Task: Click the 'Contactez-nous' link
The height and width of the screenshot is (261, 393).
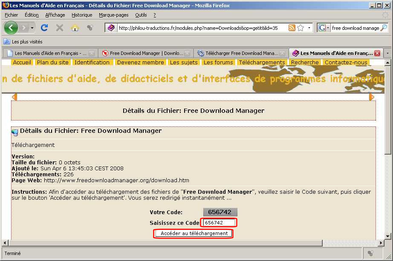Action: (346, 62)
